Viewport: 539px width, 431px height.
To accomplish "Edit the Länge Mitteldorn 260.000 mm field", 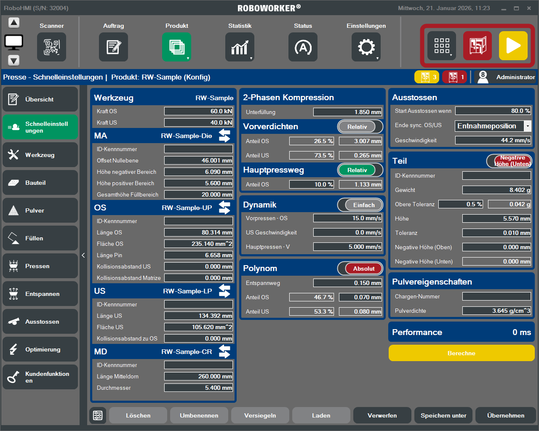I will pyautogui.click(x=198, y=376).
